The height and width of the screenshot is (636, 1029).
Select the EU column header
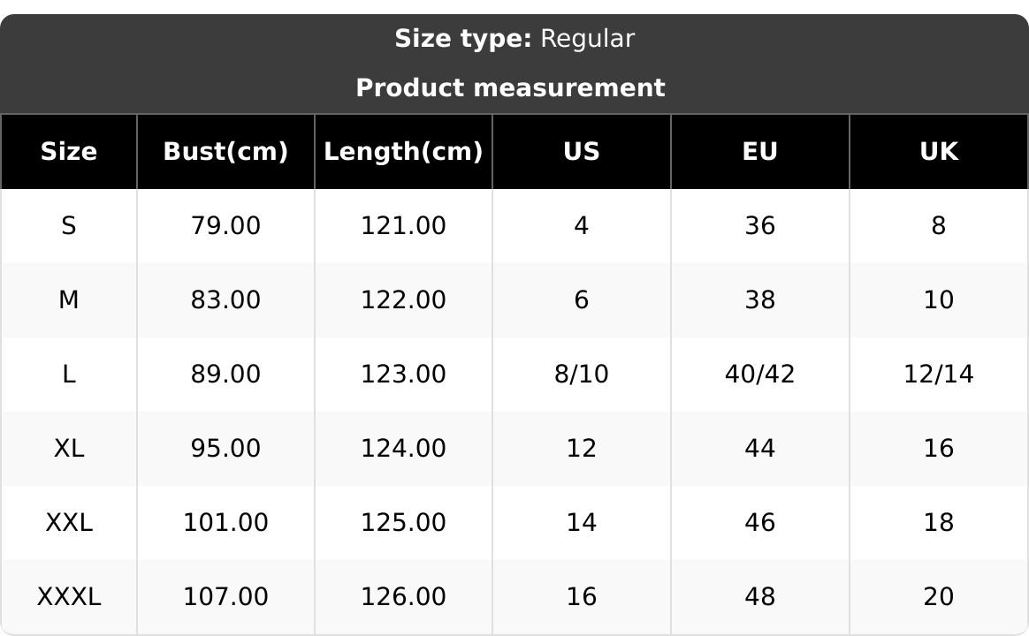point(760,152)
